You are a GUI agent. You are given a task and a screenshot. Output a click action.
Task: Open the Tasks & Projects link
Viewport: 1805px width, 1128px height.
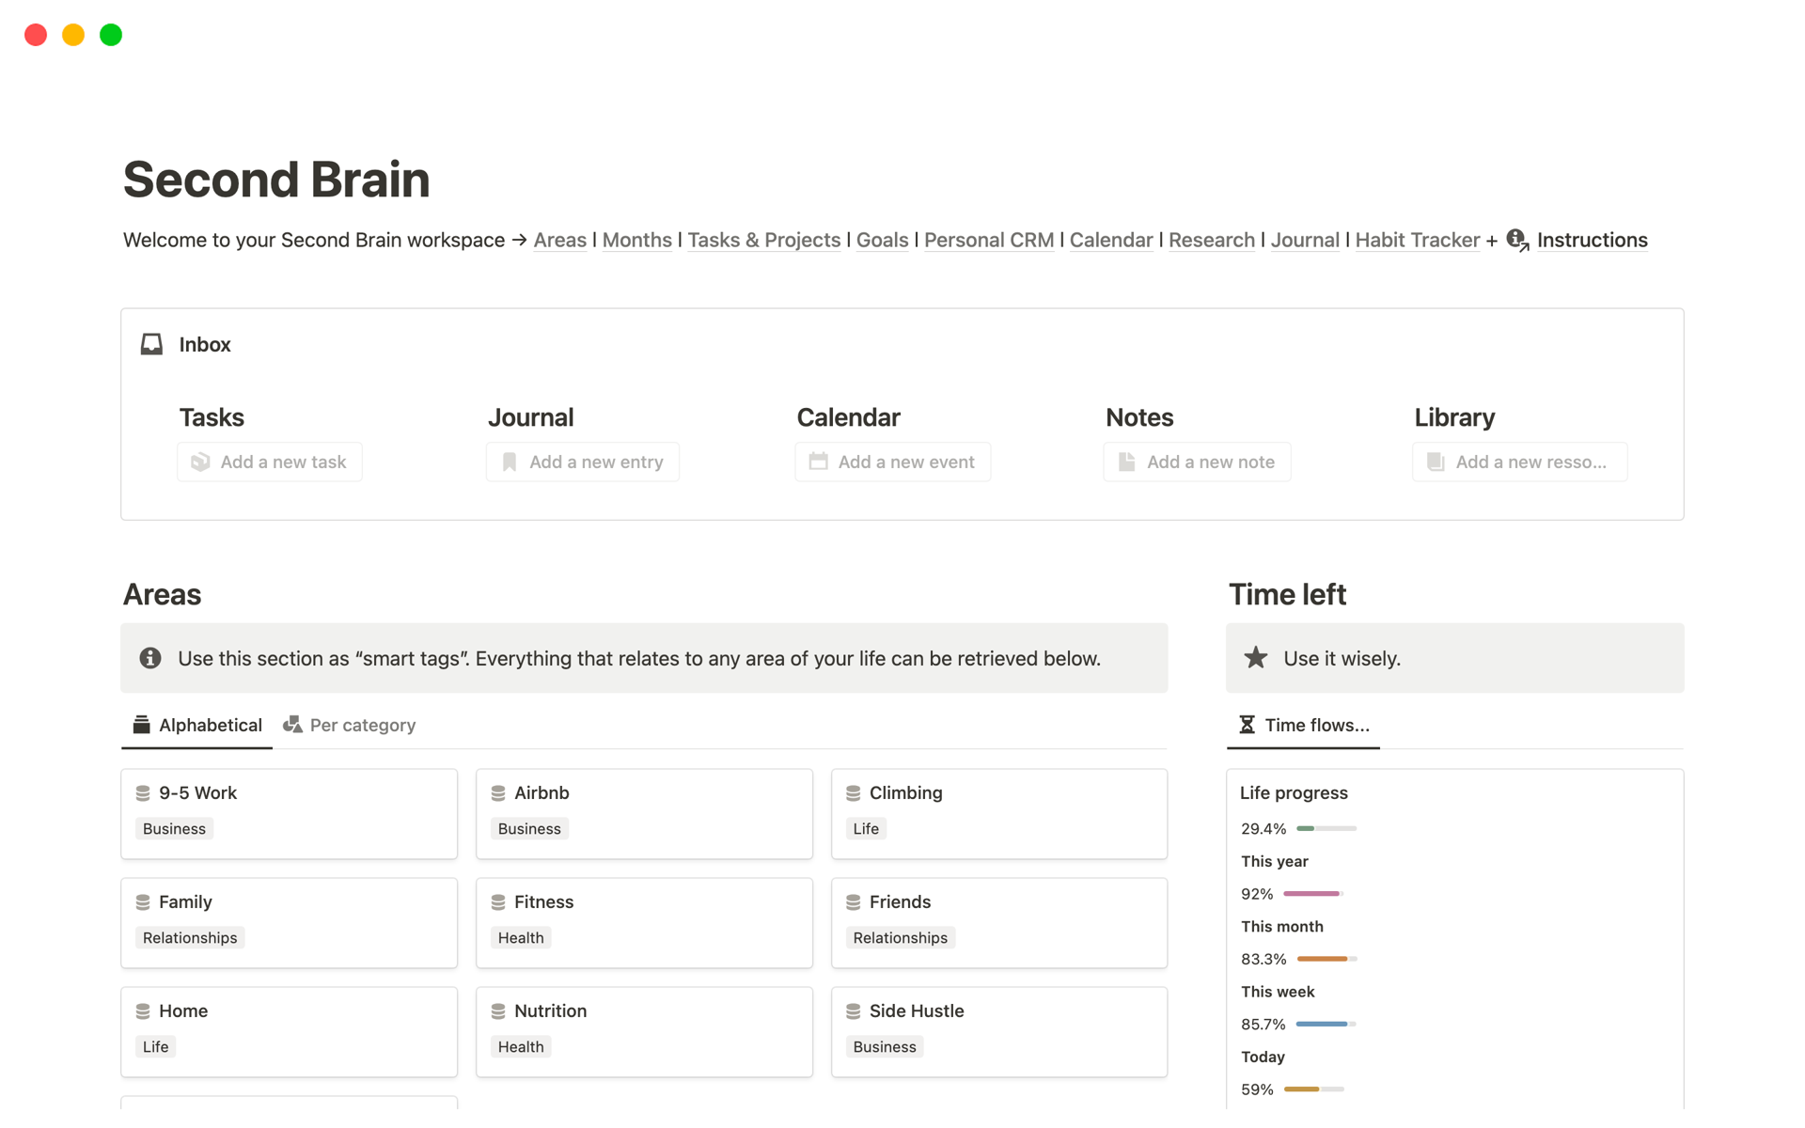pyautogui.click(x=763, y=241)
